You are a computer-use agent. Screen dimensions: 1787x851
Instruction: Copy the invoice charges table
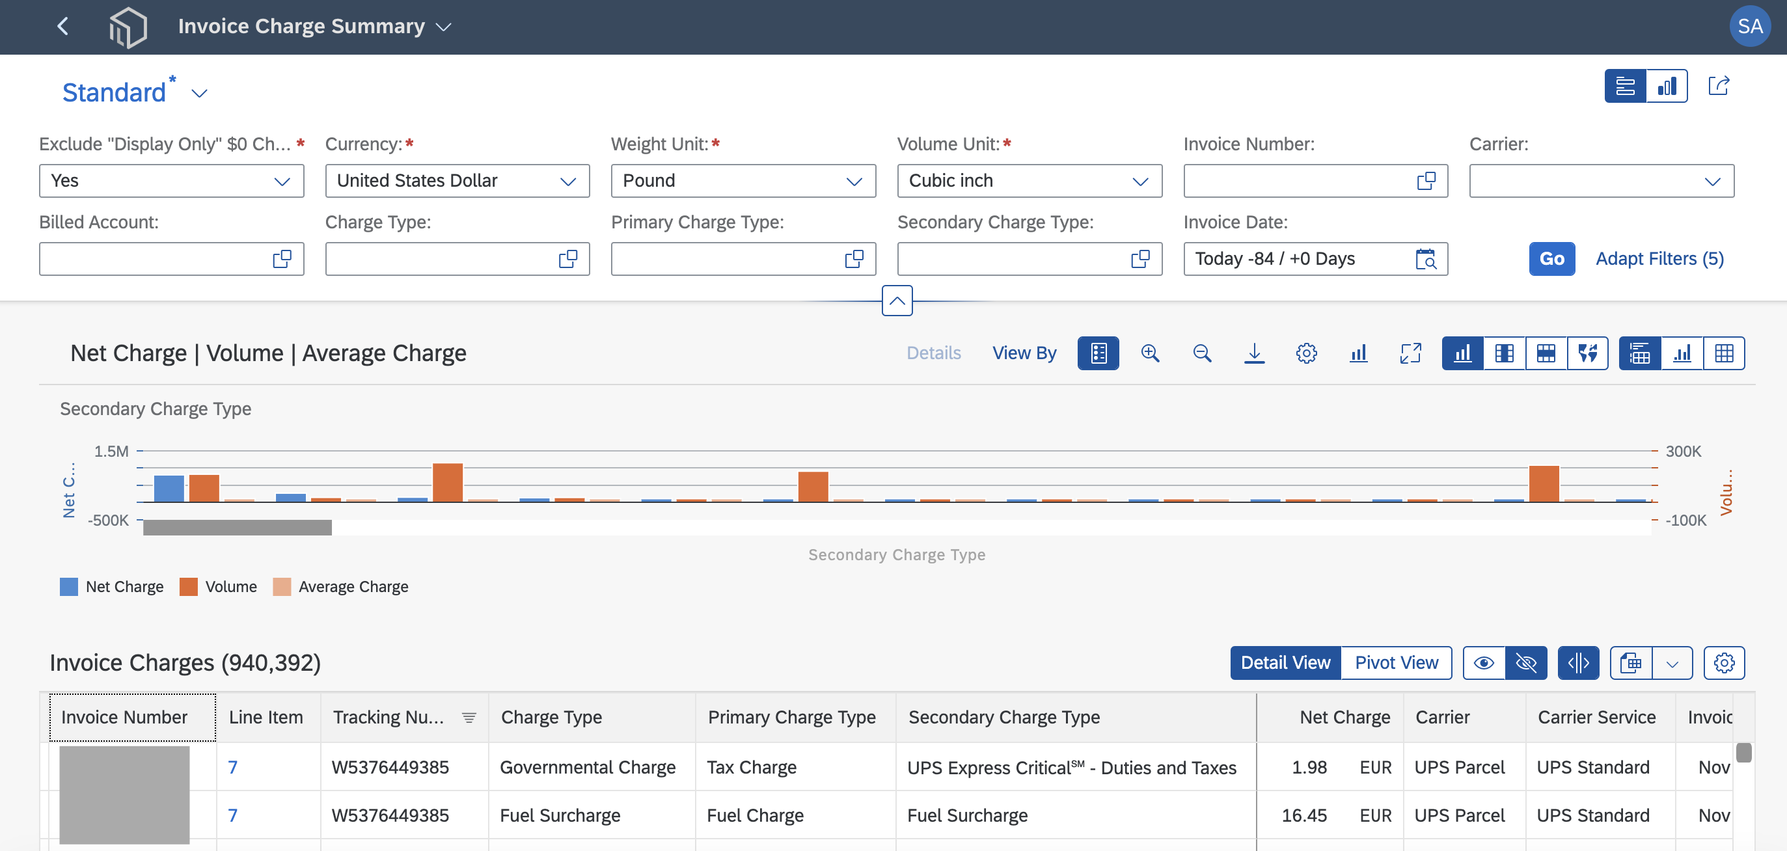coord(1631,662)
